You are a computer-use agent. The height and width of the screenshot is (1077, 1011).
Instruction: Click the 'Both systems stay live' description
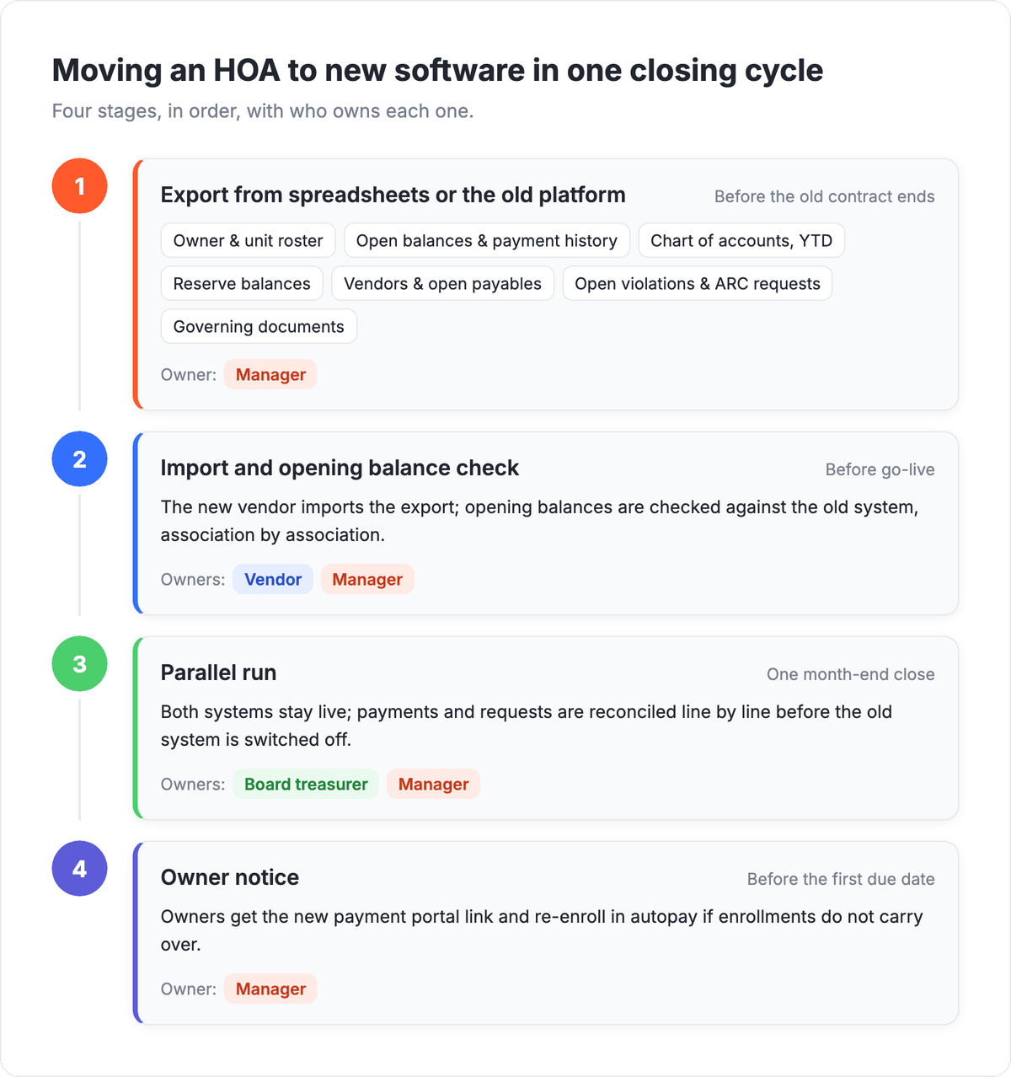pyautogui.click(x=527, y=726)
